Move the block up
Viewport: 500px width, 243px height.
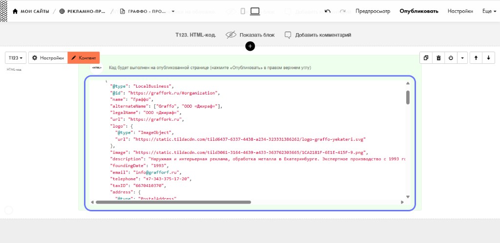click(476, 58)
